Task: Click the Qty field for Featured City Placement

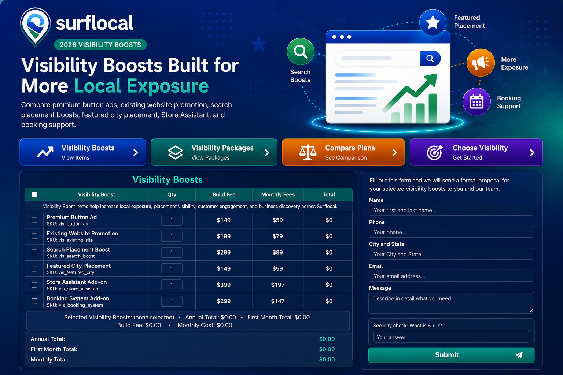Action: (172, 268)
